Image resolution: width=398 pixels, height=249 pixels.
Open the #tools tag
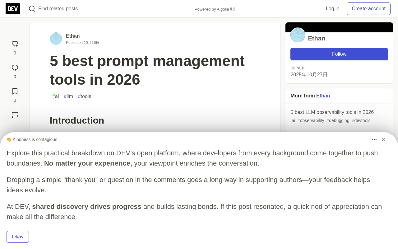pyautogui.click(x=85, y=96)
